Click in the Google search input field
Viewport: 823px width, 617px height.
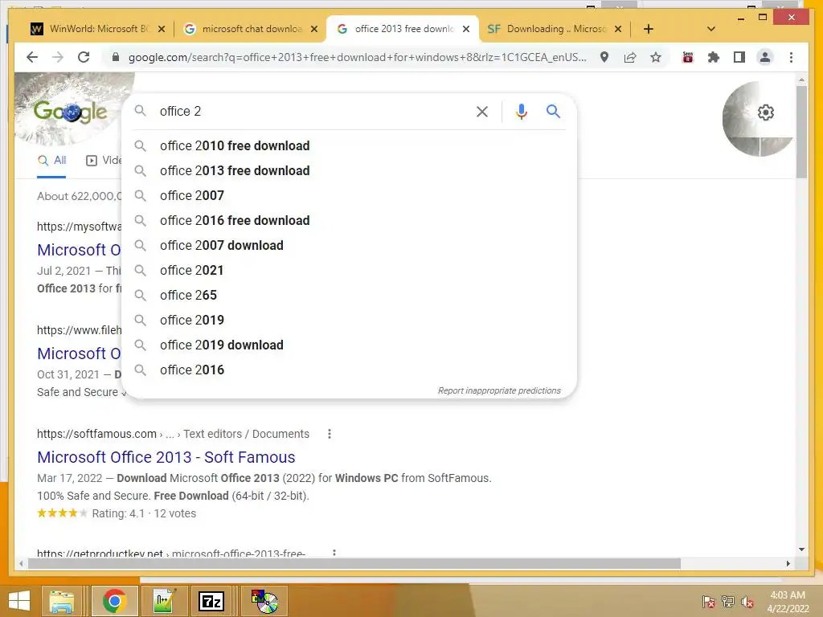pos(312,111)
